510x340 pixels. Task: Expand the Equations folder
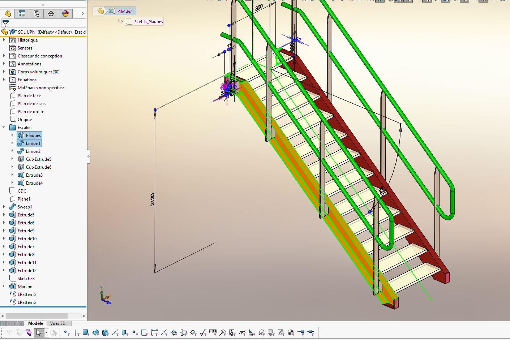(x=4, y=80)
